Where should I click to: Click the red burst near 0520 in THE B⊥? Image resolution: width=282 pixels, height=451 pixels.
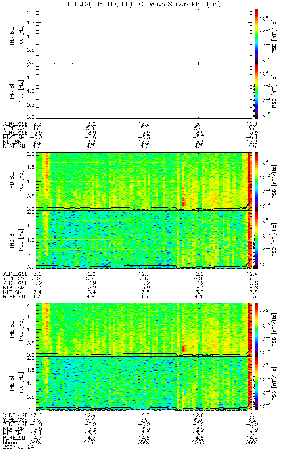[184, 348]
